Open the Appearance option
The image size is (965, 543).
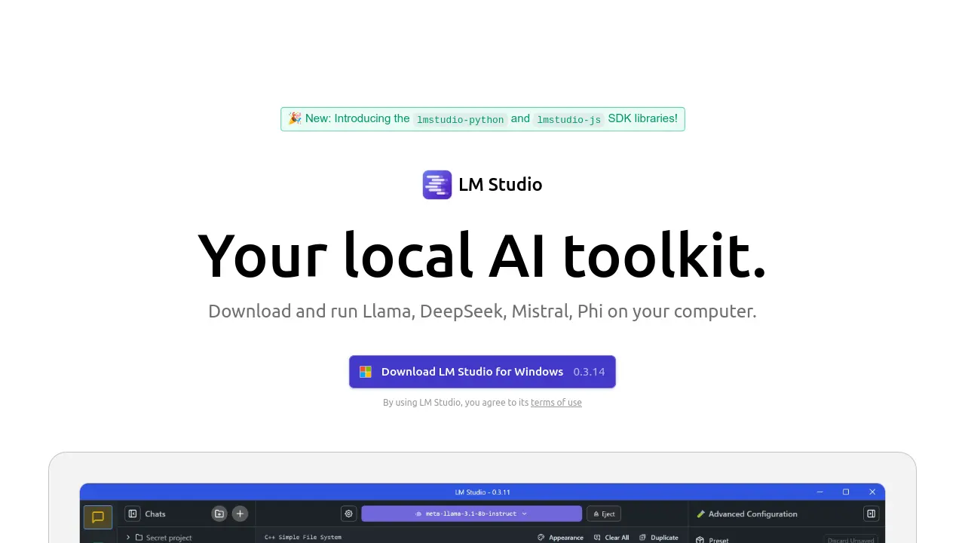(x=560, y=538)
